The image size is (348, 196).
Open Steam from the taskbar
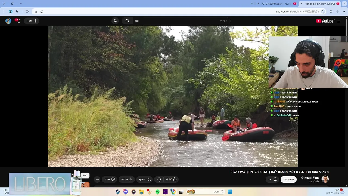pos(117,192)
